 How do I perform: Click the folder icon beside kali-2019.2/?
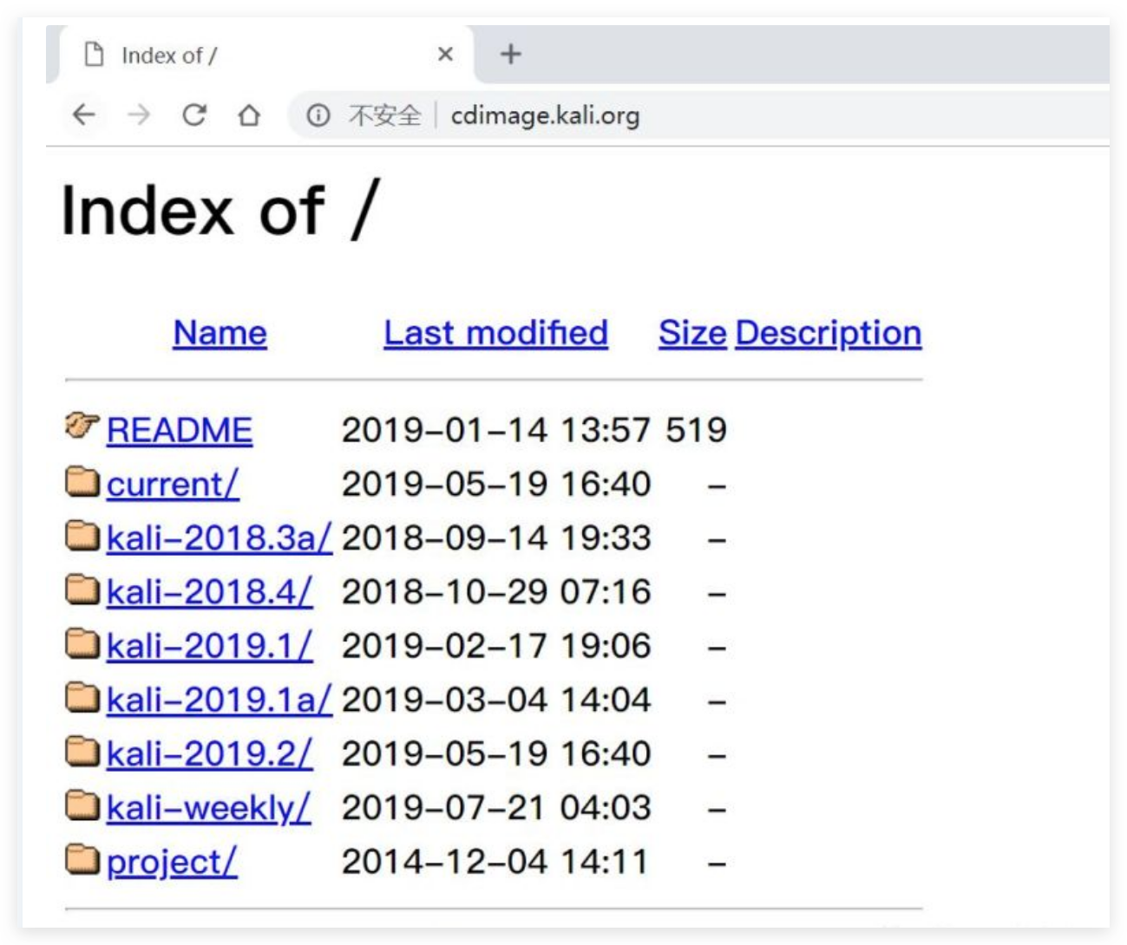[x=82, y=751]
